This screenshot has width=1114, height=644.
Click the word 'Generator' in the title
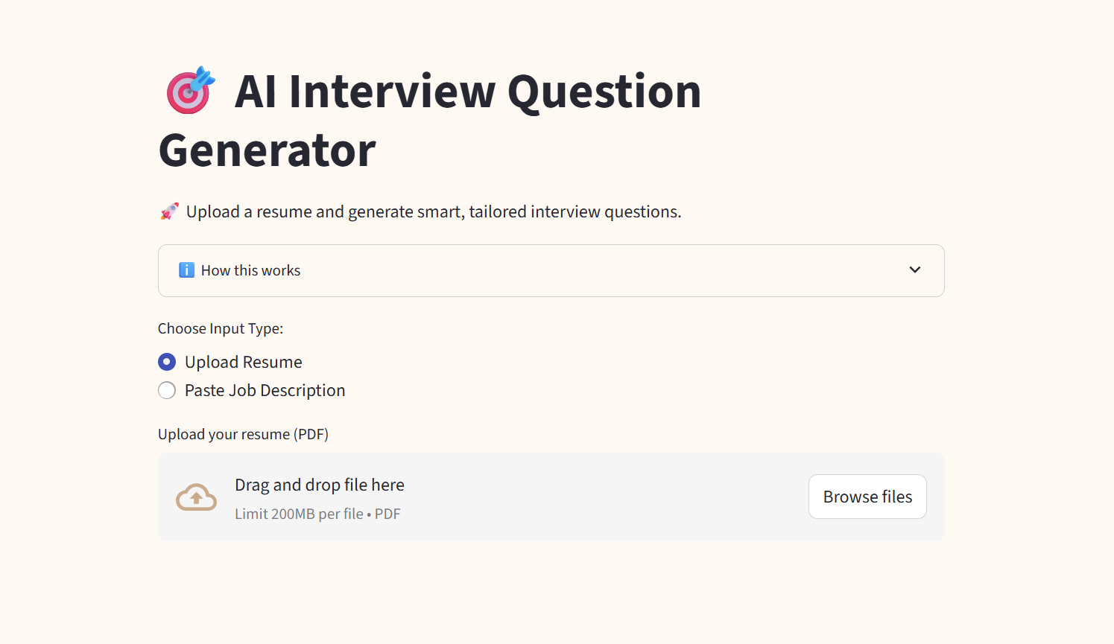267,150
